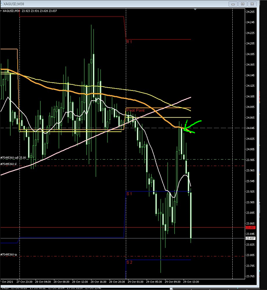
Task: Select the S 1 support level label
Action: [129, 194]
